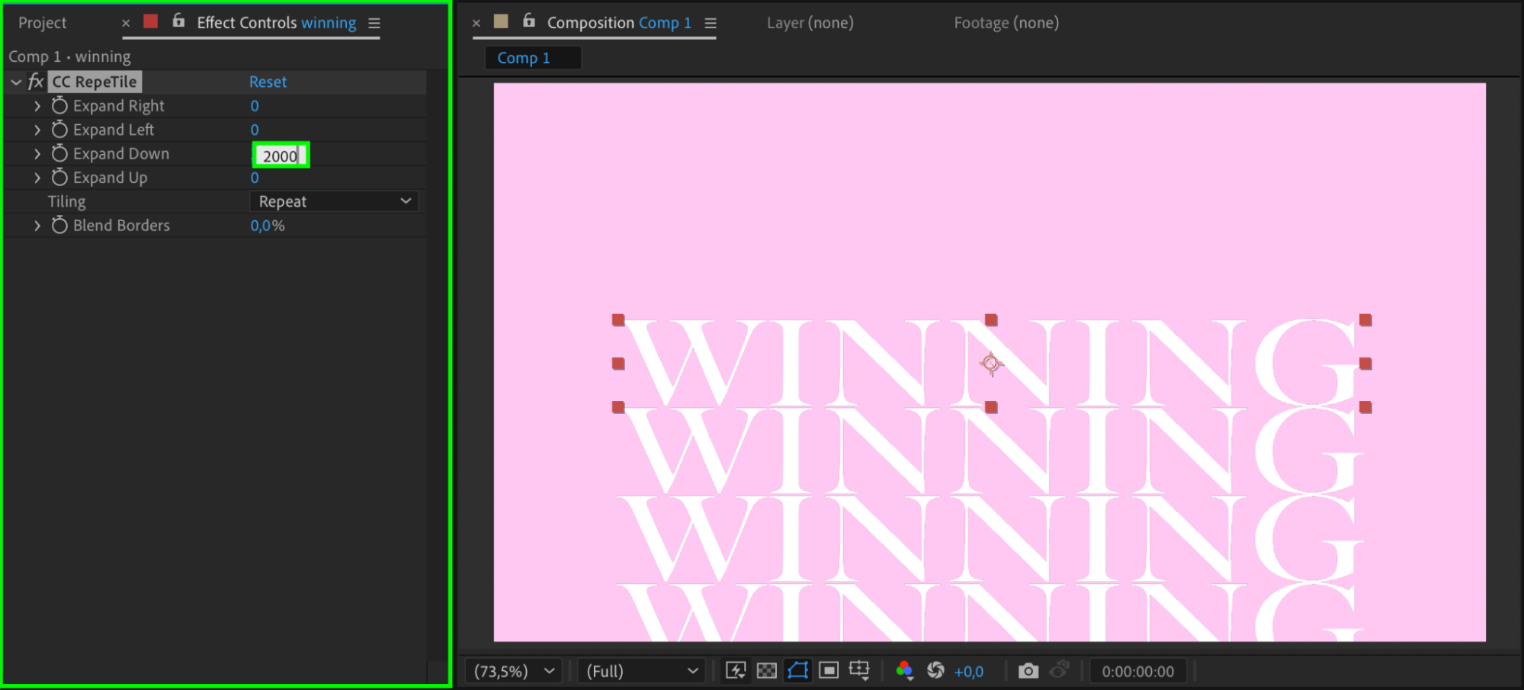
Task: Switch to the Project tab
Action: (43, 23)
